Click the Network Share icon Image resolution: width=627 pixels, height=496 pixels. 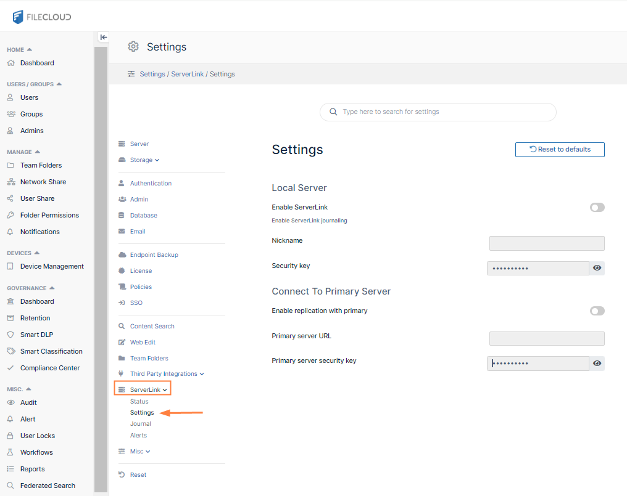(10, 182)
